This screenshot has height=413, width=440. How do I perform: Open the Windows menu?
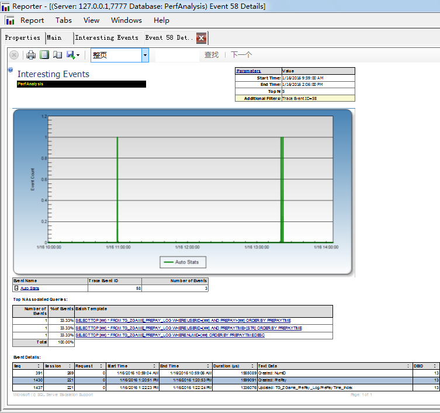pos(126,20)
